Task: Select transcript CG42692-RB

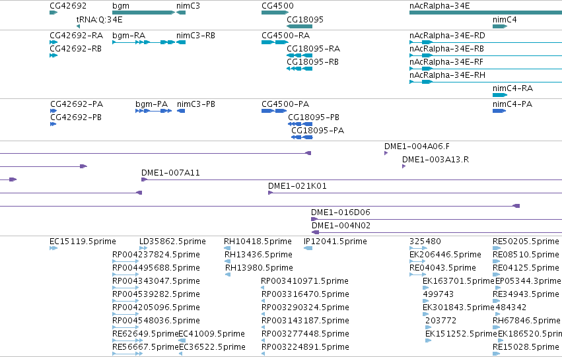Action: (75, 49)
